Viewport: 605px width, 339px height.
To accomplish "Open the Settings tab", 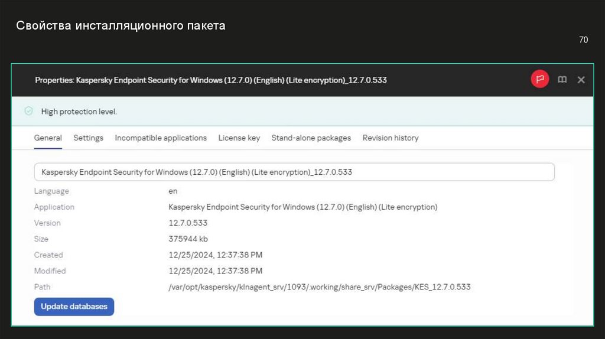I will 88,138.
